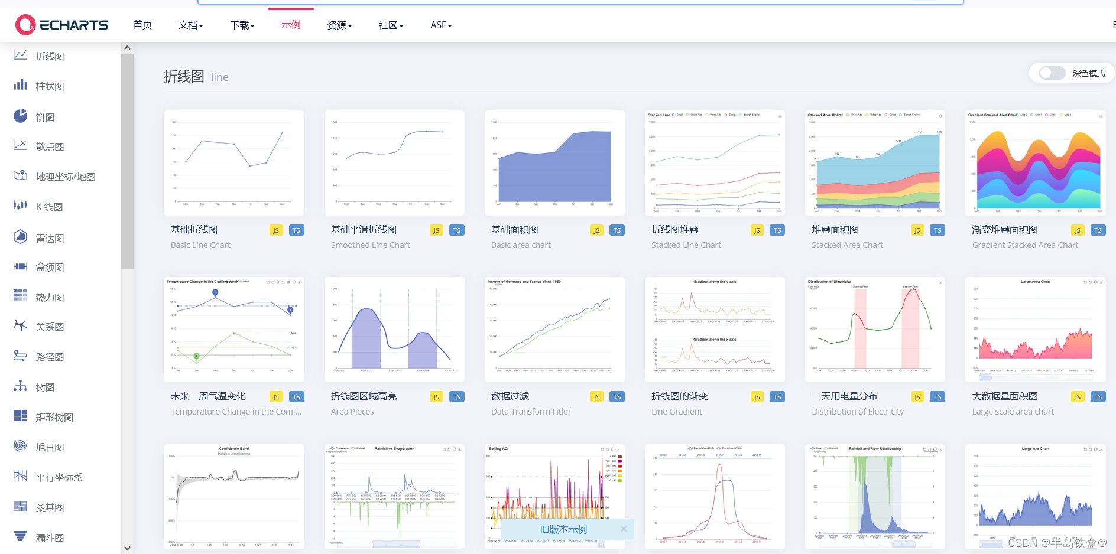The width and height of the screenshot is (1116, 554).
Task: Open TS version of Large scale area chart
Action: pyautogui.click(x=1098, y=397)
